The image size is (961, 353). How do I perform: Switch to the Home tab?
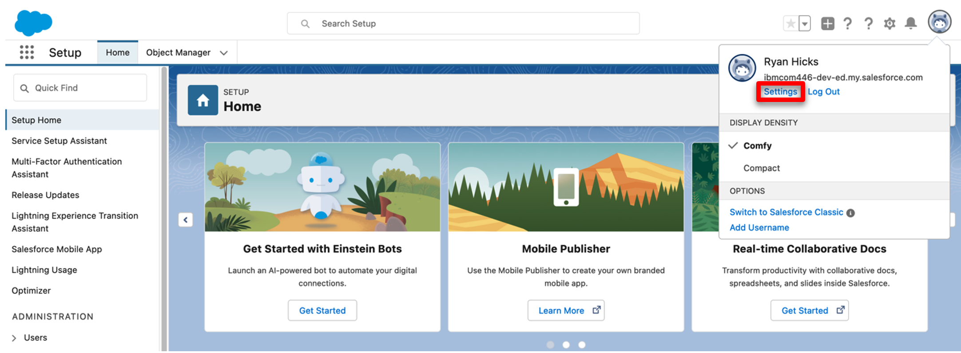pyautogui.click(x=118, y=52)
